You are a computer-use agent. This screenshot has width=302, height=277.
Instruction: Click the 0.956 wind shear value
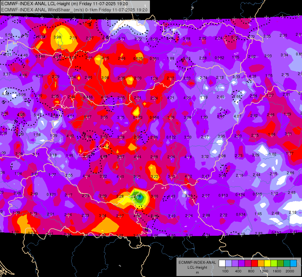point(155,118)
